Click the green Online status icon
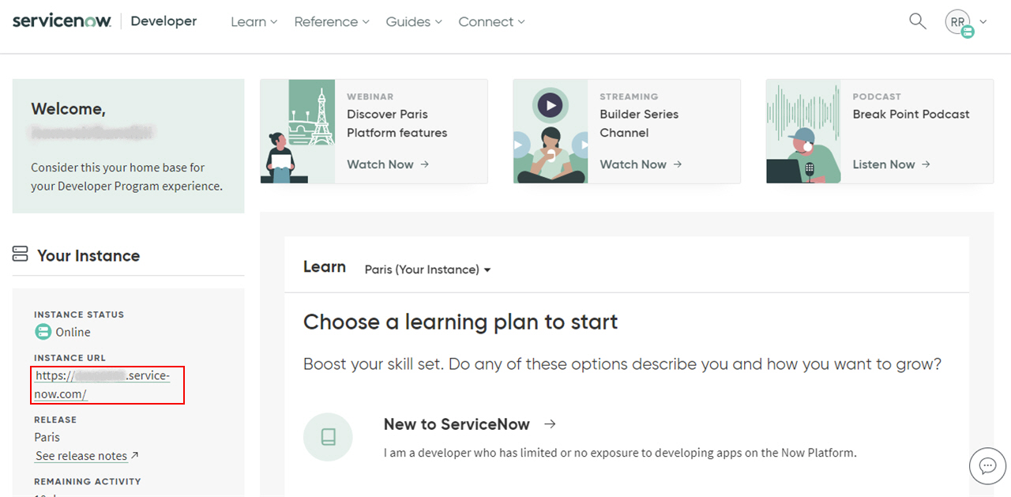1011x497 pixels. point(43,332)
